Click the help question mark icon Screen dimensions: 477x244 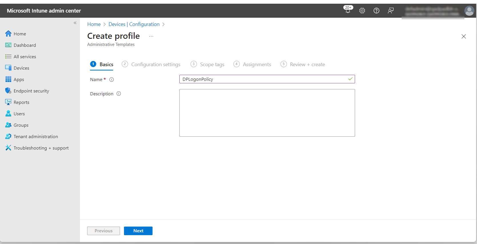coord(376,11)
